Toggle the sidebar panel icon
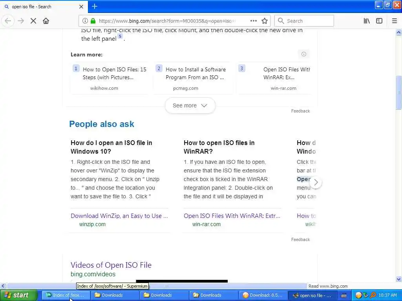This screenshot has width=402, height=301. pos(379,21)
